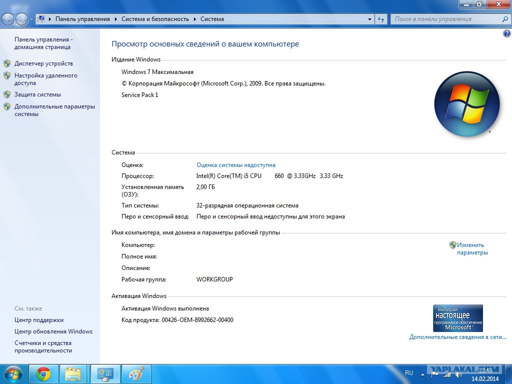Select text 32-разрядная операционная система
Viewport: 512px width, 384px height.
tap(247, 205)
